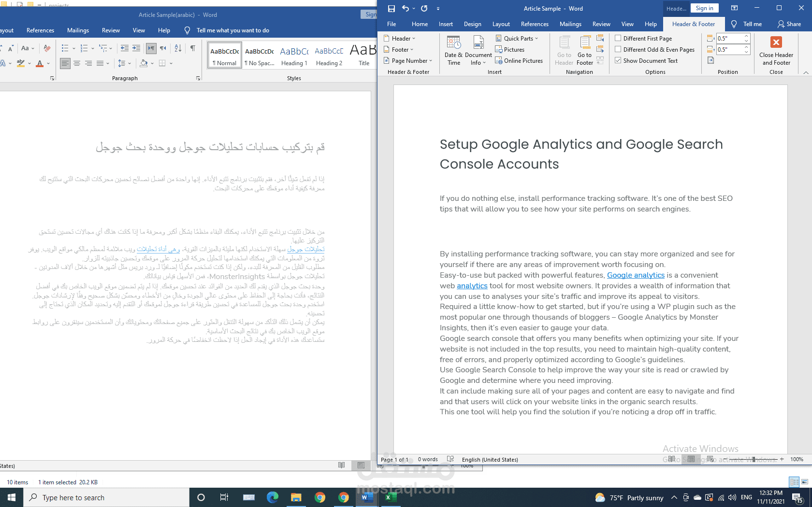Click the Undo arrow in quick access toolbar
812x507 pixels.
[x=406, y=8]
